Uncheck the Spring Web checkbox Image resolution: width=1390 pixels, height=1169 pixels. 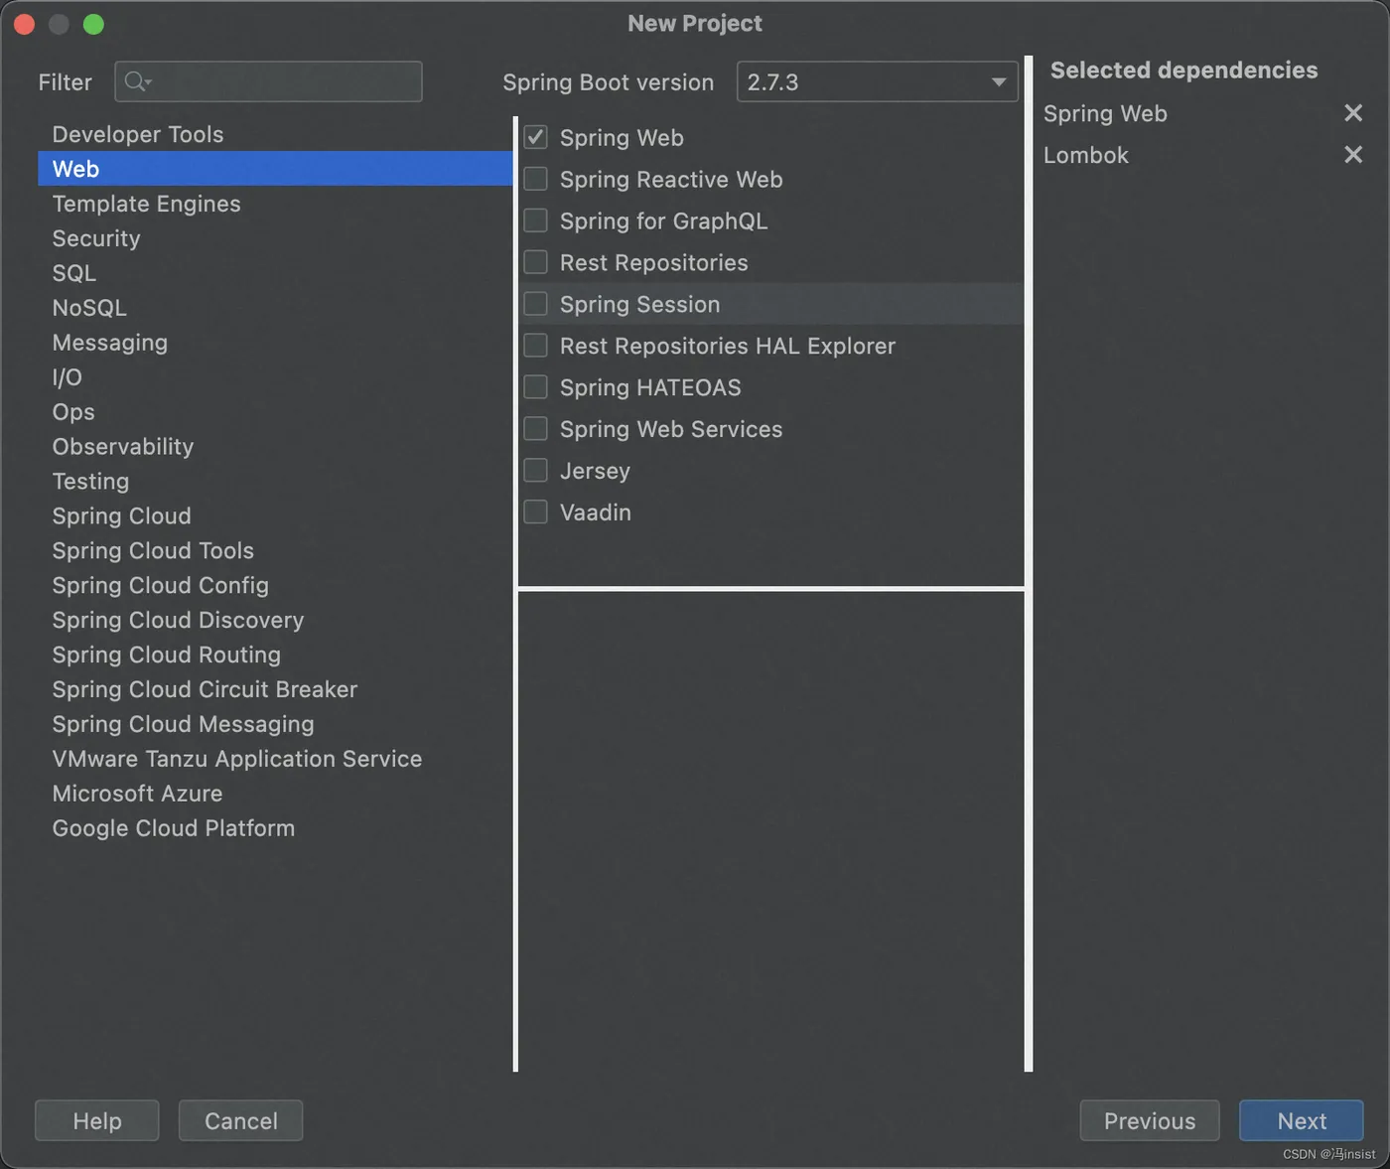[535, 137]
